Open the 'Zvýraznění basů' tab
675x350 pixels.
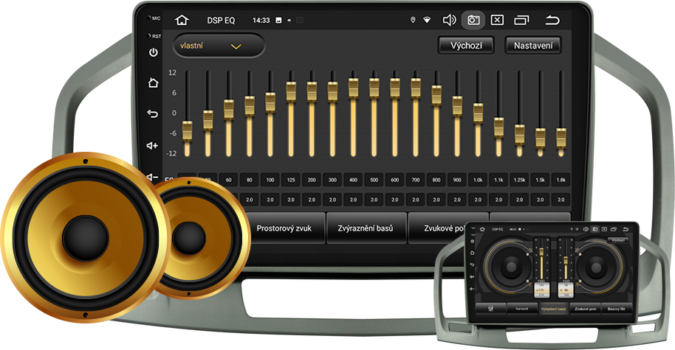366,228
